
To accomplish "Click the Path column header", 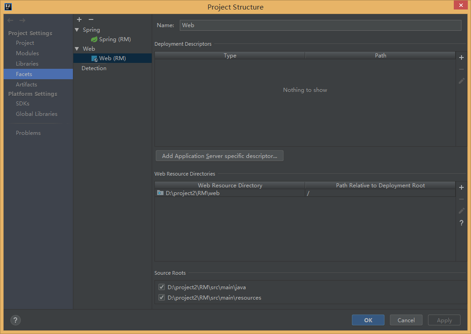I will point(380,56).
